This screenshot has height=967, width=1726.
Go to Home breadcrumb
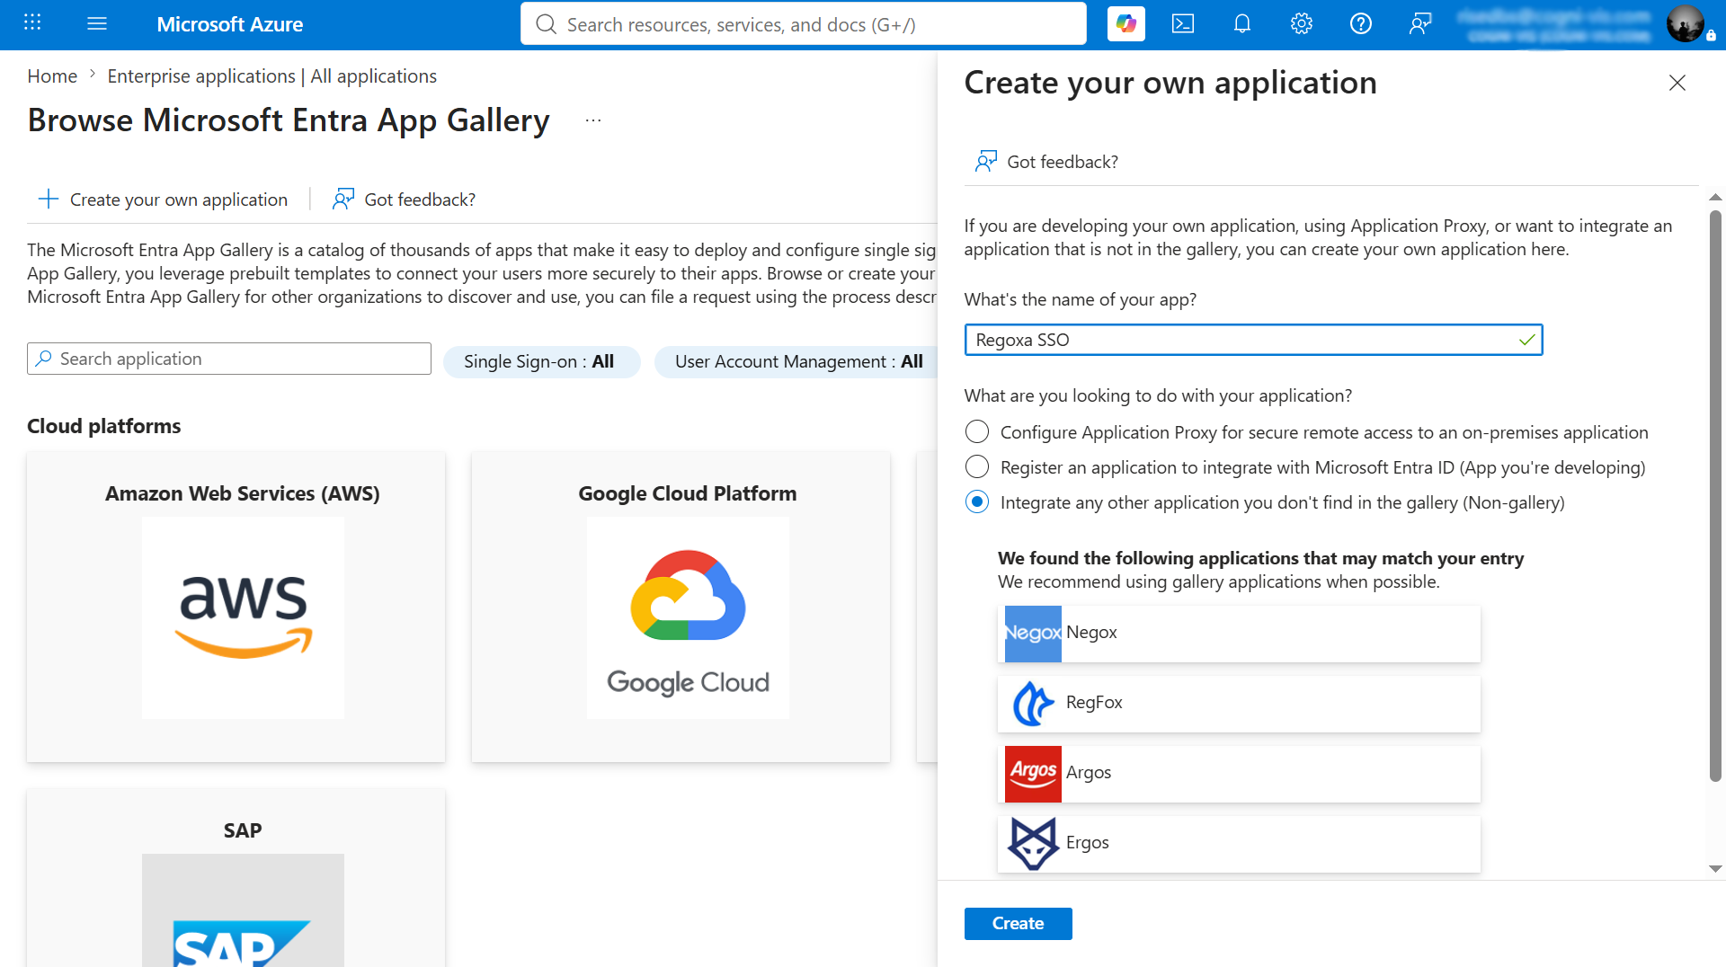coord(52,76)
